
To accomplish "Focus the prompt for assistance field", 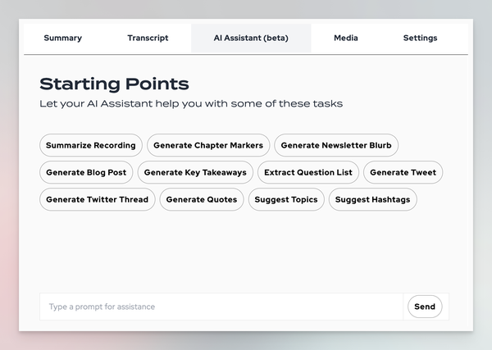I will click(x=221, y=307).
